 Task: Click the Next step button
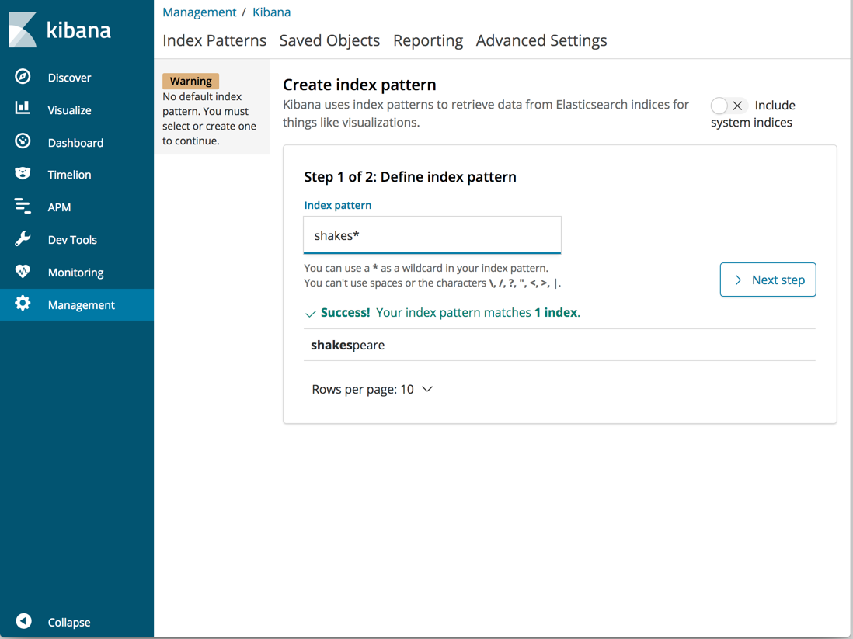(x=768, y=280)
